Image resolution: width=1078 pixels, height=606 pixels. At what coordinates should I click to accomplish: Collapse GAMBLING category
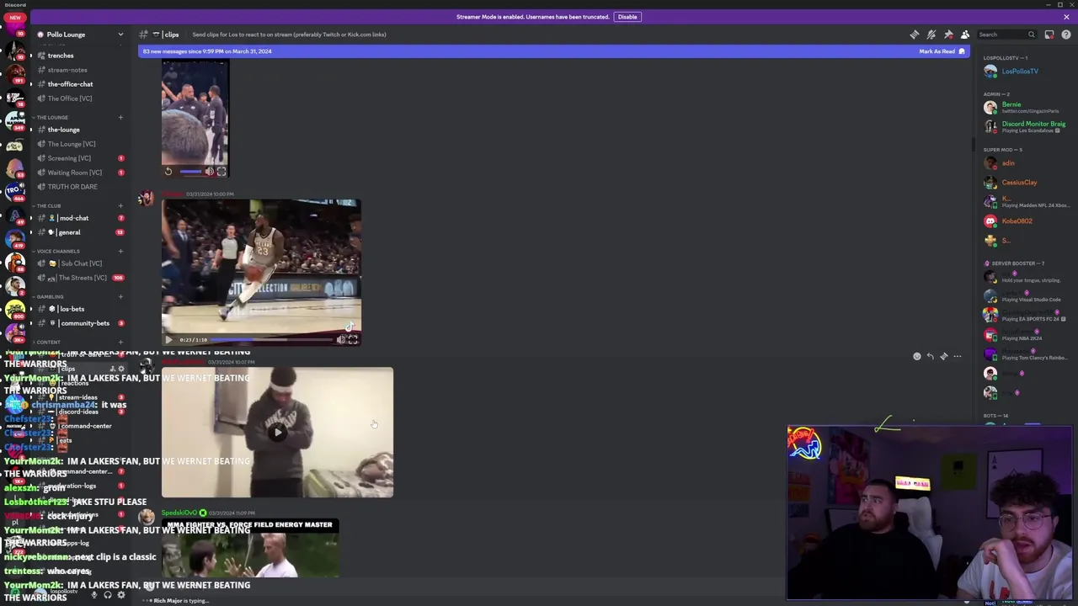pyautogui.click(x=49, y=296)
